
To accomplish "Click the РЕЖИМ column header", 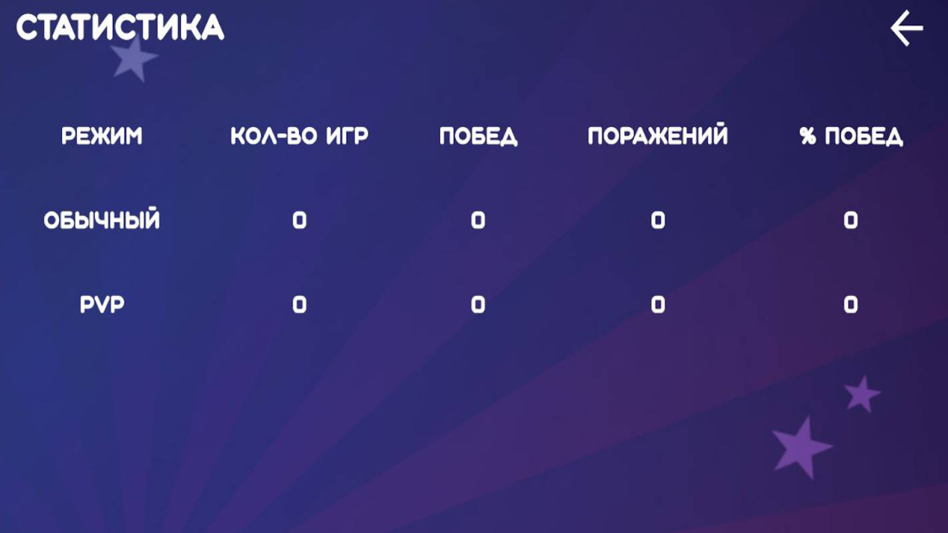I will pyautogui.click(x=102, y=137).
